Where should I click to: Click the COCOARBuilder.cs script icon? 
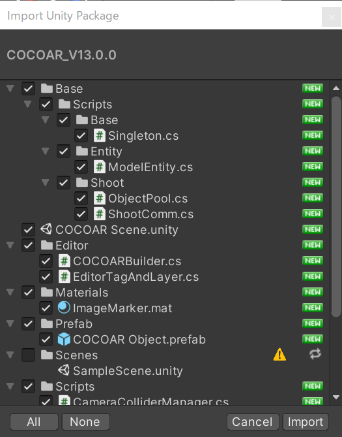(x=64, y=261)
